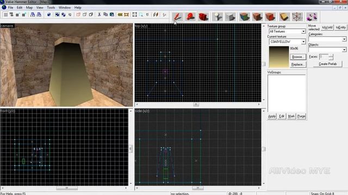This screenshot has height=195, width=348.
Task: Click the hide unselected objects icon
Action: (85, 15)
